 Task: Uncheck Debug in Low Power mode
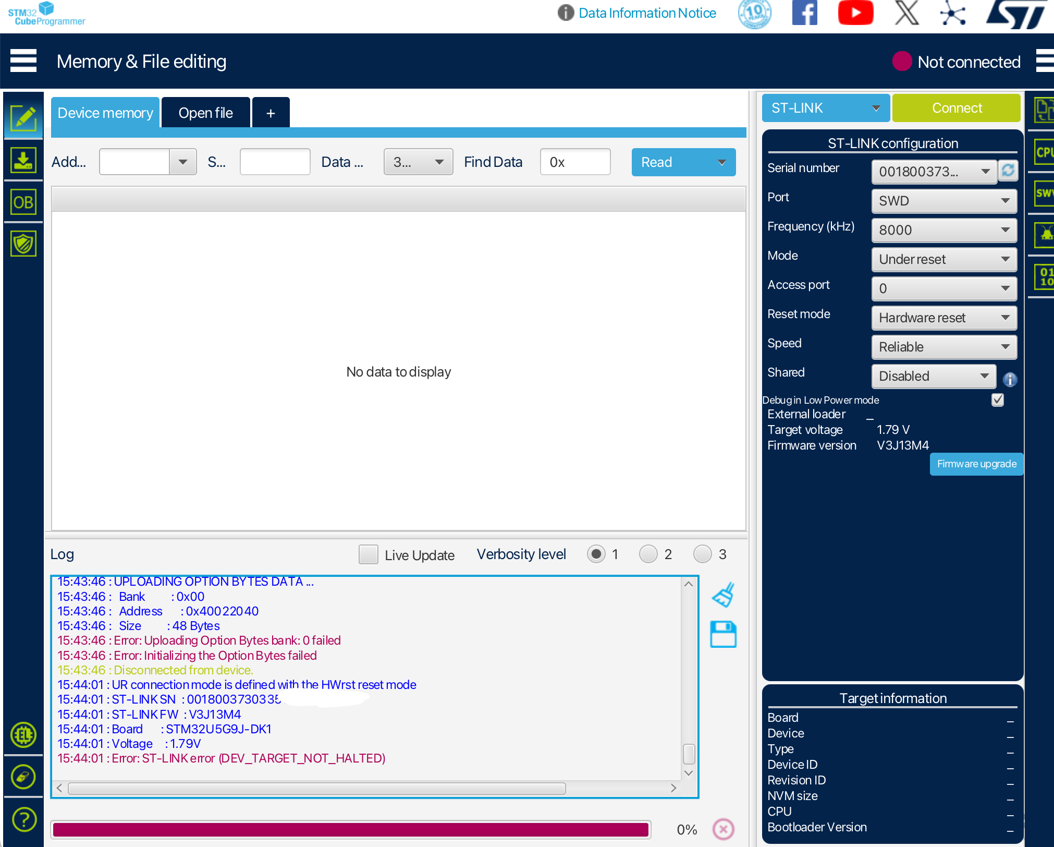(997, 400)
